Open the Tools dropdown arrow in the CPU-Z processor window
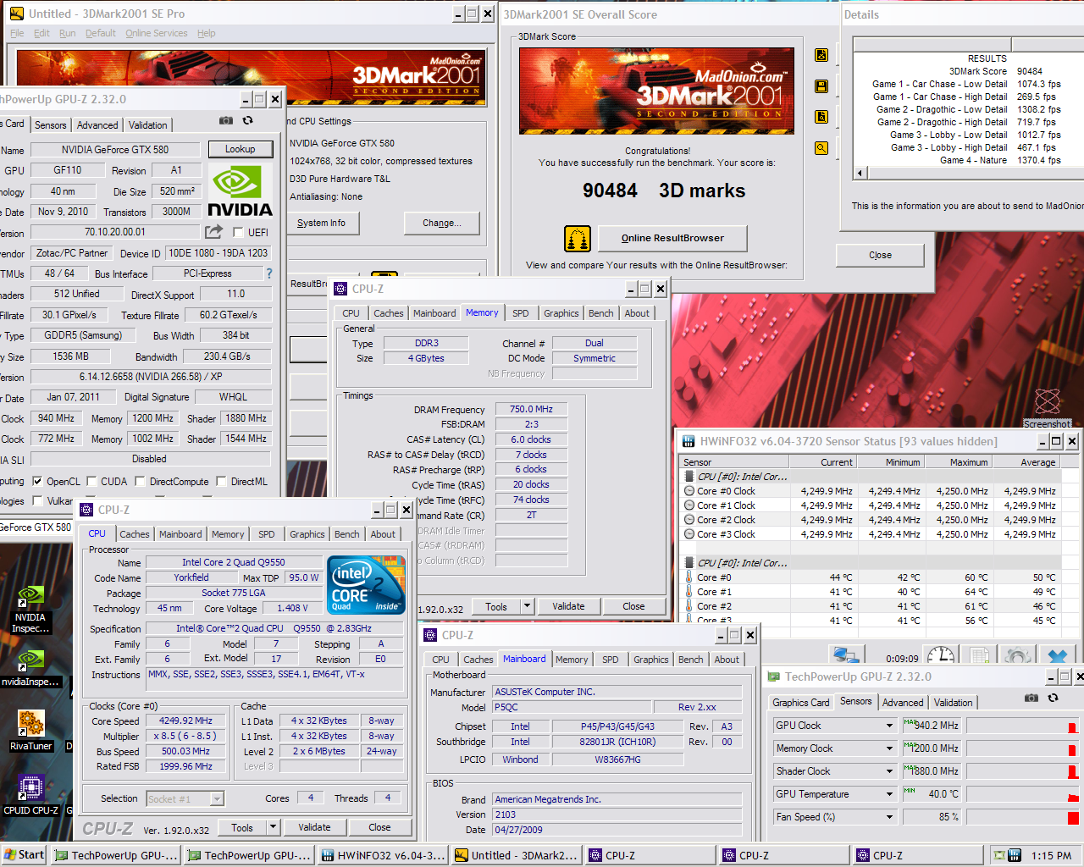 273,827
